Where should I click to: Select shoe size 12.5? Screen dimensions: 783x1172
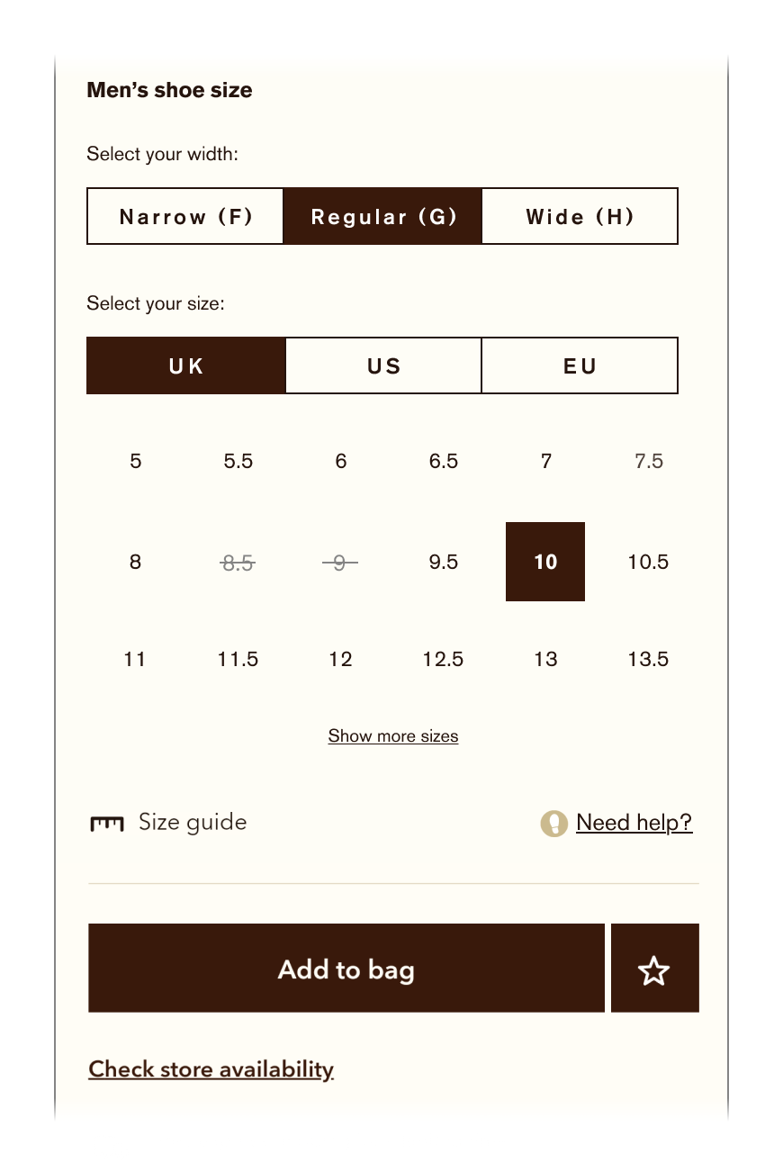[x=444, y=659]
